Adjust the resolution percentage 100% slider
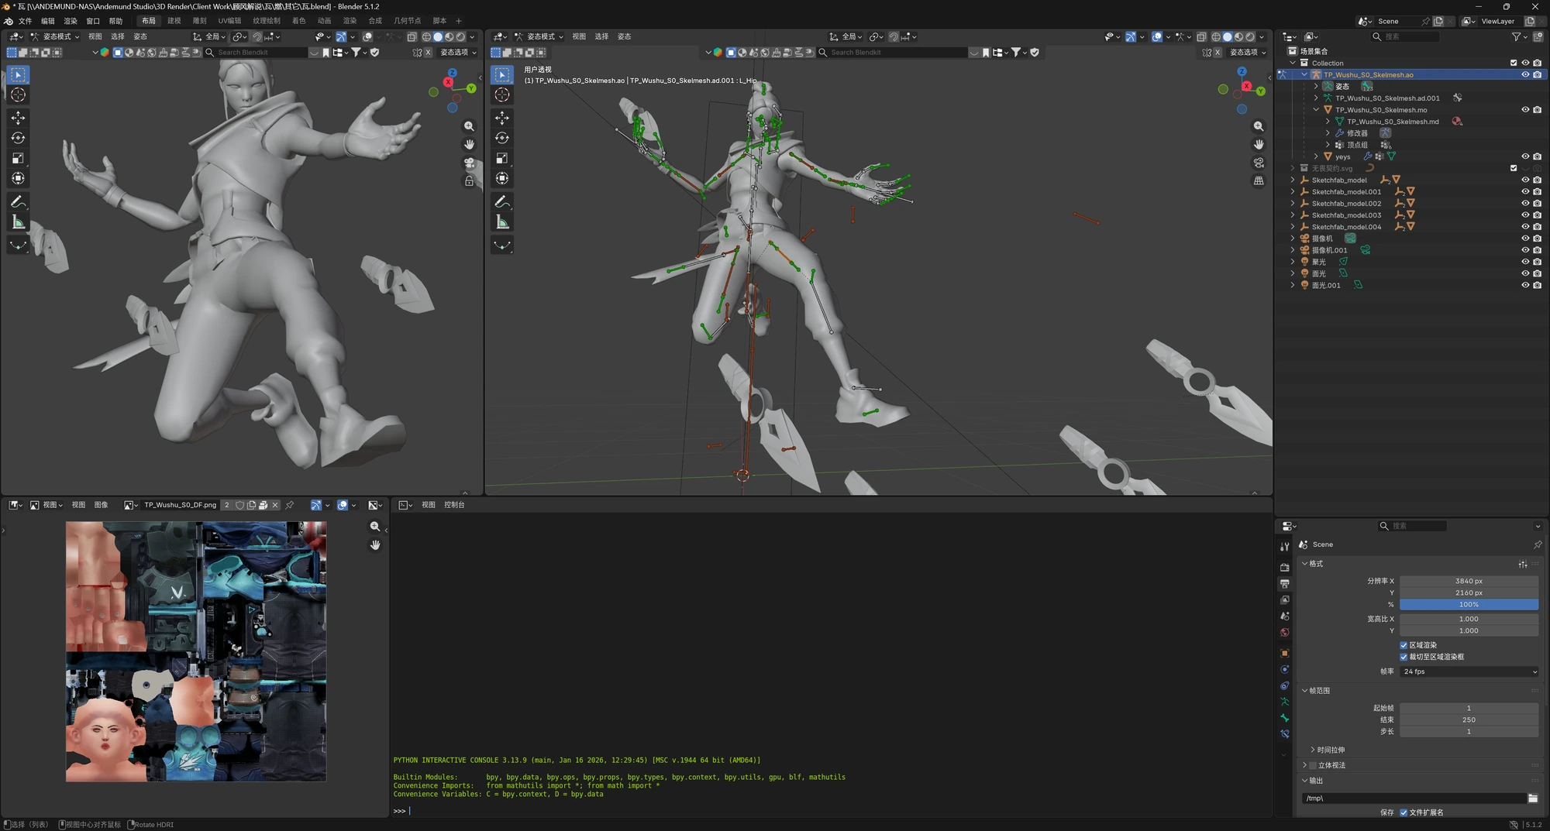This screenshot has height=831, width=1550. [1469, 604]
